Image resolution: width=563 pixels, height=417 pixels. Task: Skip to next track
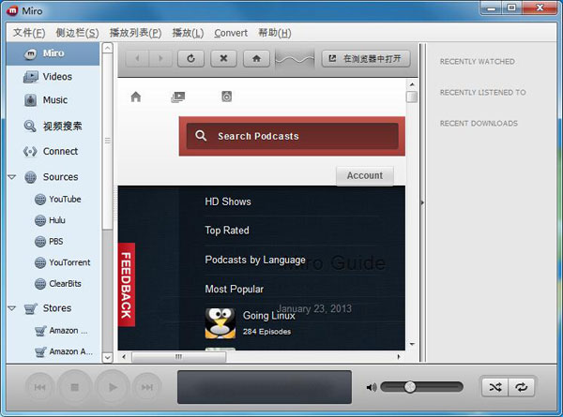point(147,387)
